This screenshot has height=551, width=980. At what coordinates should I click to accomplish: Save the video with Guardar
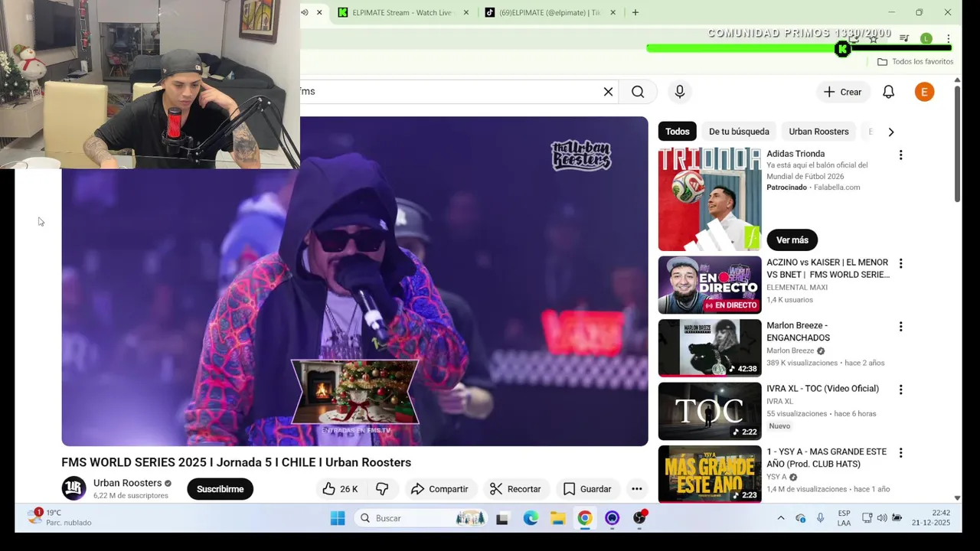pos(587,489)
